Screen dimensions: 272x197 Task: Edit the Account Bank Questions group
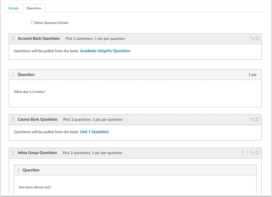tap(253, 38)
